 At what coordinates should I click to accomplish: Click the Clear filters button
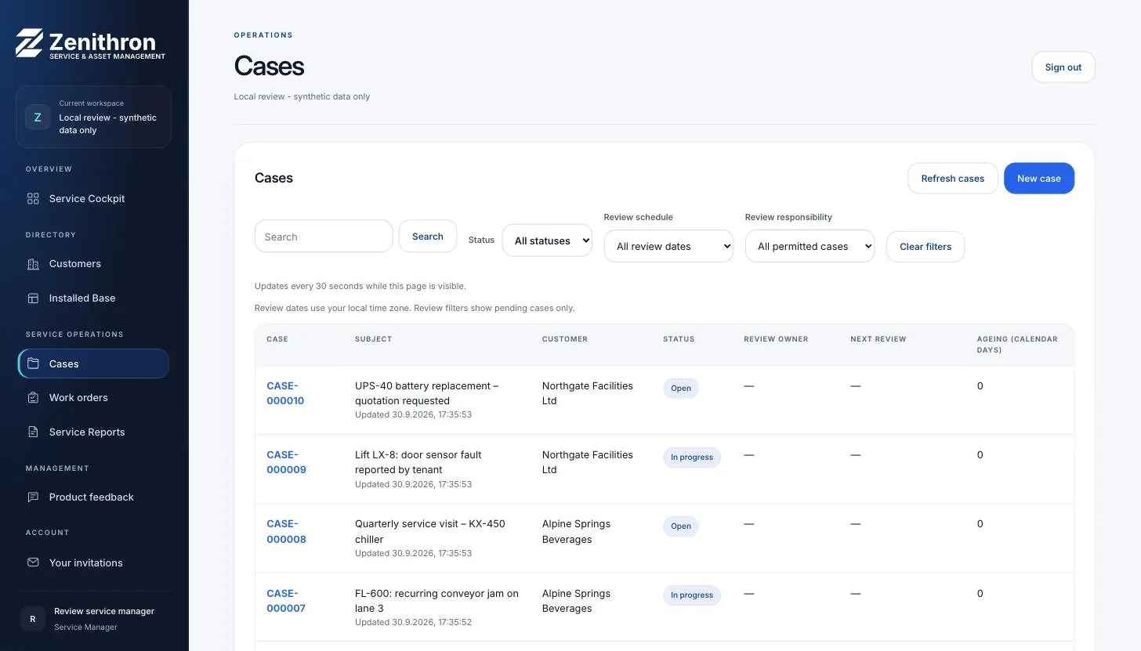925,246
